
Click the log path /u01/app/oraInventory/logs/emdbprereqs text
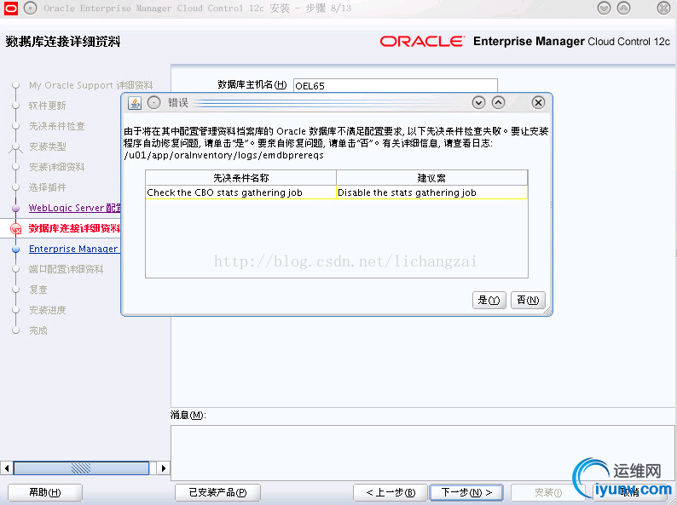[x=223, y=155]
